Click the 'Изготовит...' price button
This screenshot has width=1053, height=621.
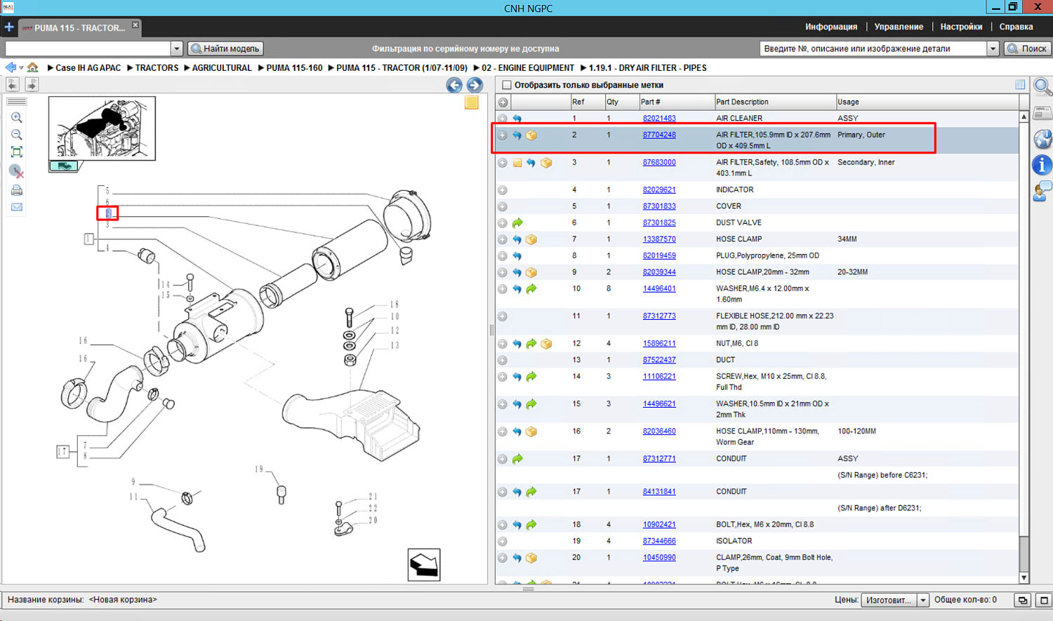point(889,600)
